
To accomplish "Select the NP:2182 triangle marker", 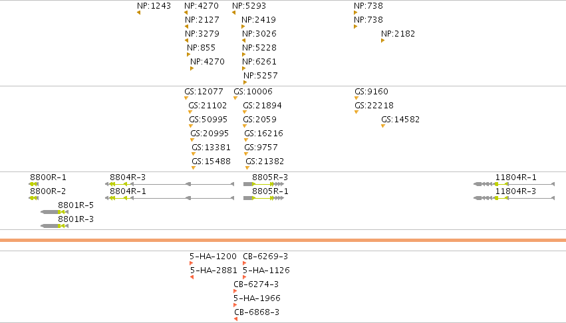I will click(x=382, y=41).
